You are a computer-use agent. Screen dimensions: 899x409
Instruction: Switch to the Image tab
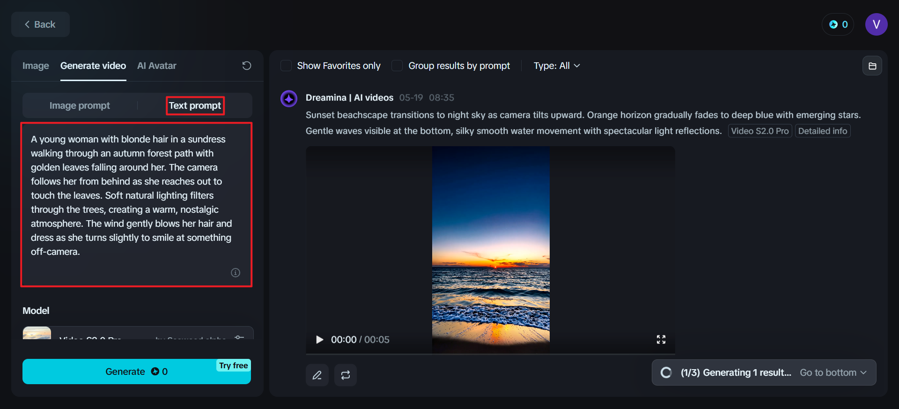(x=36, y=66)
